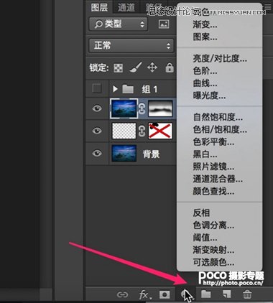Choose 曲线... adjustment layer
This screenshot has width=273, height=303.
click(205, 83)
